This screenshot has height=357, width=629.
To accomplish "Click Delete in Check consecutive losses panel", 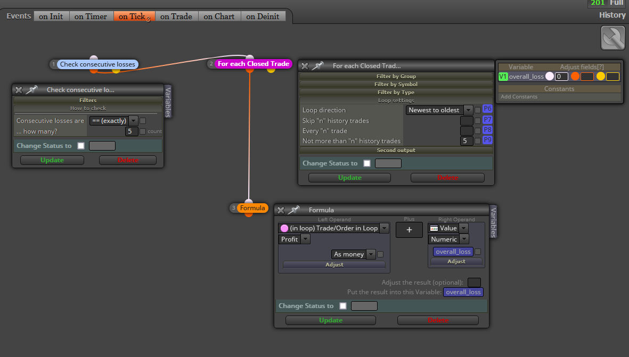I will click(128, 160).
